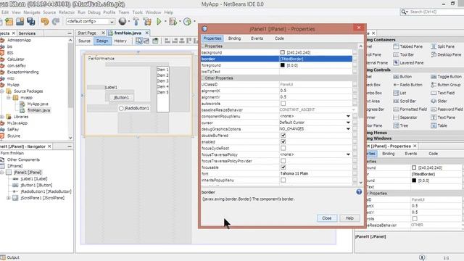This screenshot has width=464, height=261.
Task: Toggle the doubleBuffered checkbox
Action: (283, 136)
